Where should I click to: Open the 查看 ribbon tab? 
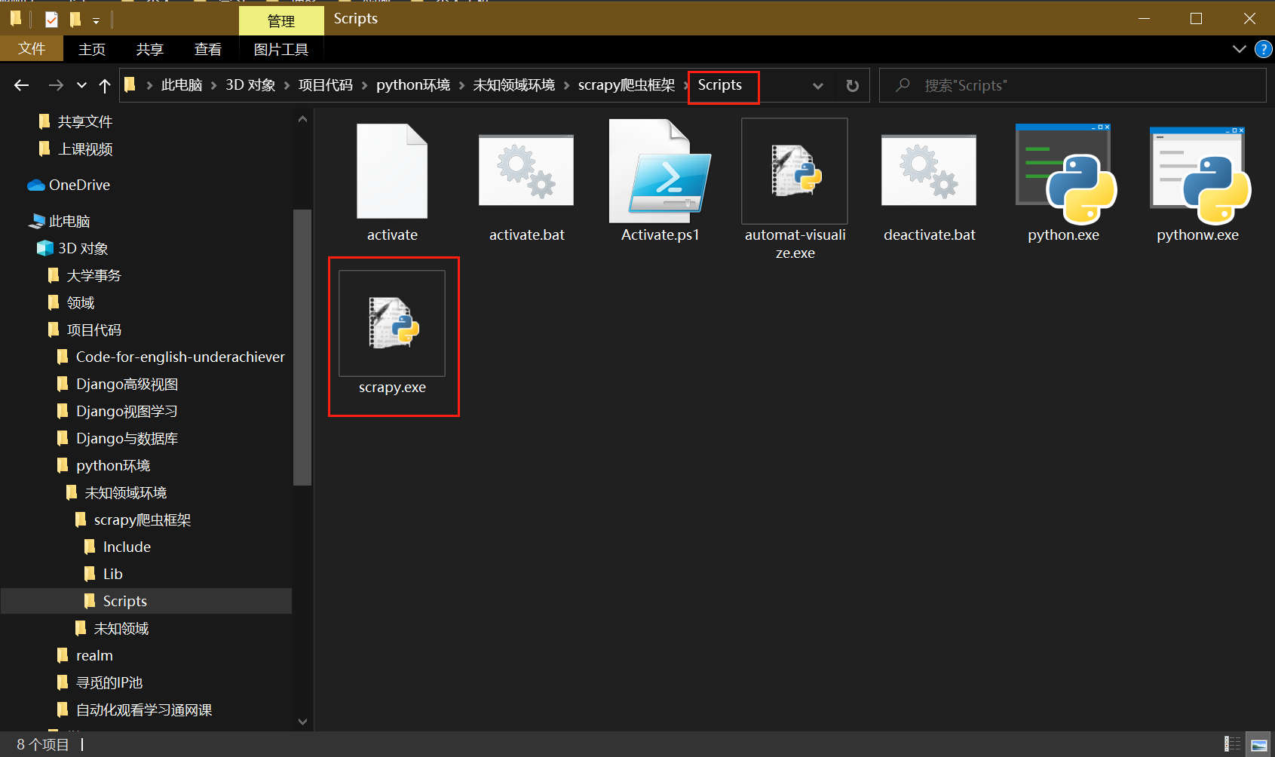[207, 49]
